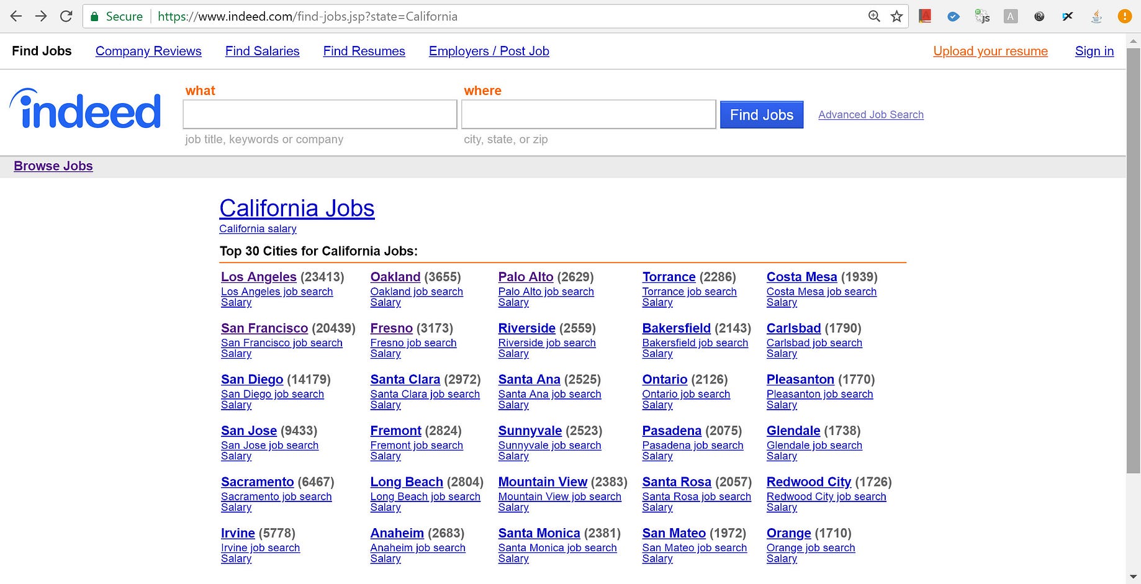The image size is (1141, 584).
Task: Open the California salary link
Action: click(x=258, y=228)
